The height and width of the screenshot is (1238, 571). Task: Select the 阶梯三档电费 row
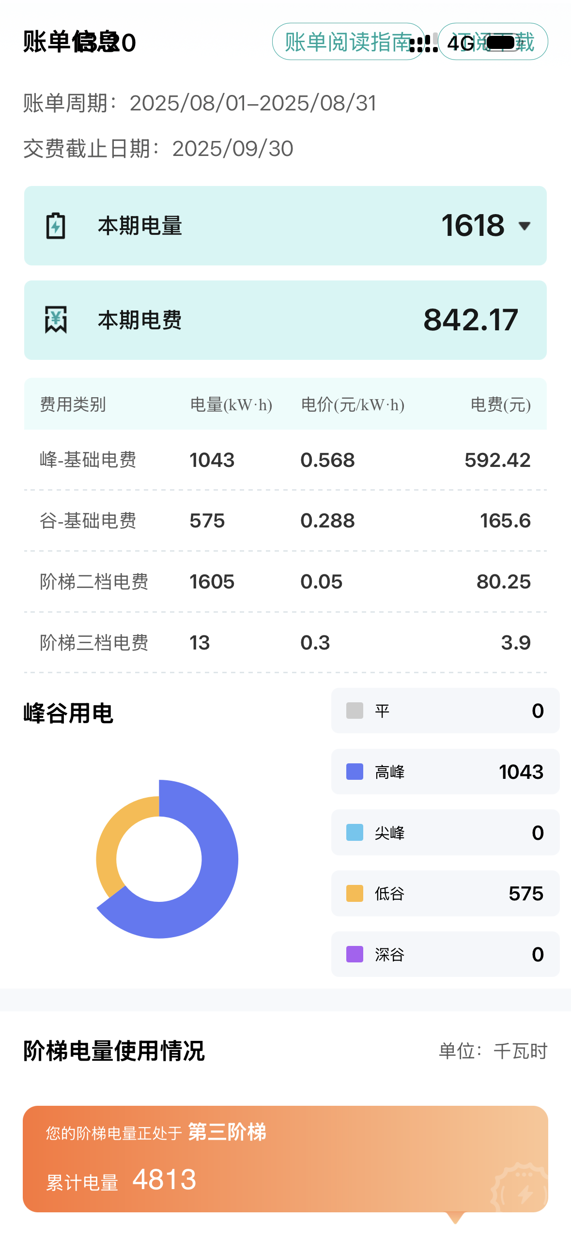(x=285, y=643)
